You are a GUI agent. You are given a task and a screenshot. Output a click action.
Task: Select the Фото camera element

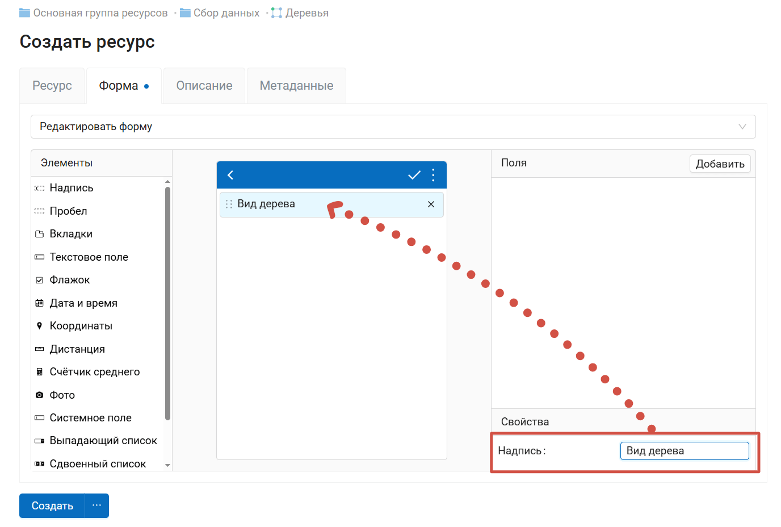(62, 395)
